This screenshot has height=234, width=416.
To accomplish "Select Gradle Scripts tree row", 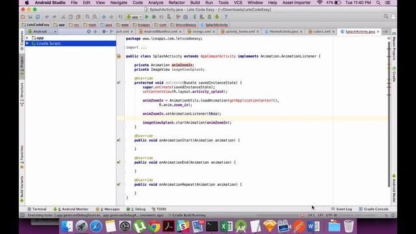I will (70, 44).
